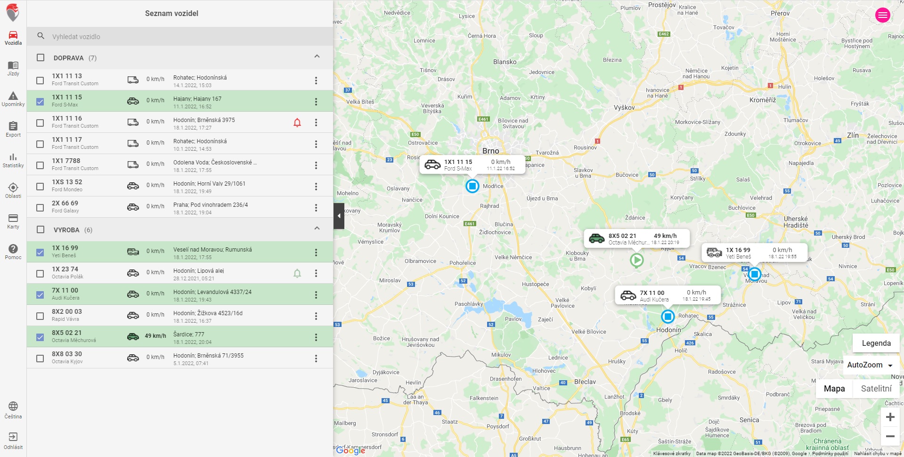Click the red bell alert for 1X1 11 16
This screenshot has height=457, width=904.
click(x=297, y=123)
